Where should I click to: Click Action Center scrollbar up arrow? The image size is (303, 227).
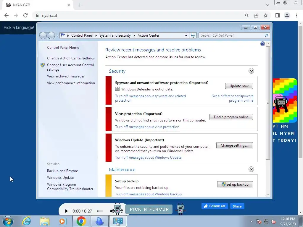click(x=268, y=44)
